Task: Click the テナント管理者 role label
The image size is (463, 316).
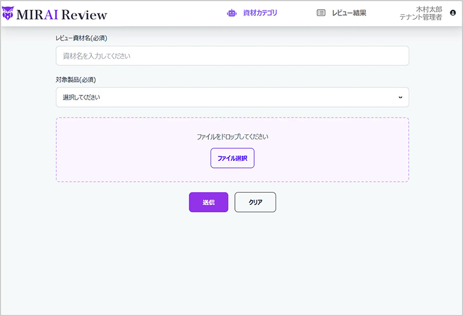Action: click(x=421, y=17)
